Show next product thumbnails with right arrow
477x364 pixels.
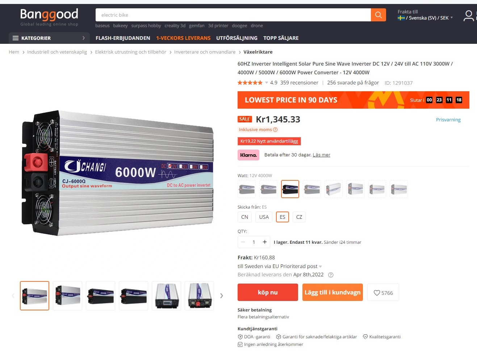[222, 296]
